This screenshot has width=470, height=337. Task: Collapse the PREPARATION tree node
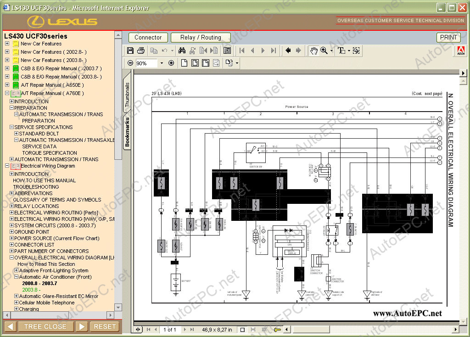11,107
